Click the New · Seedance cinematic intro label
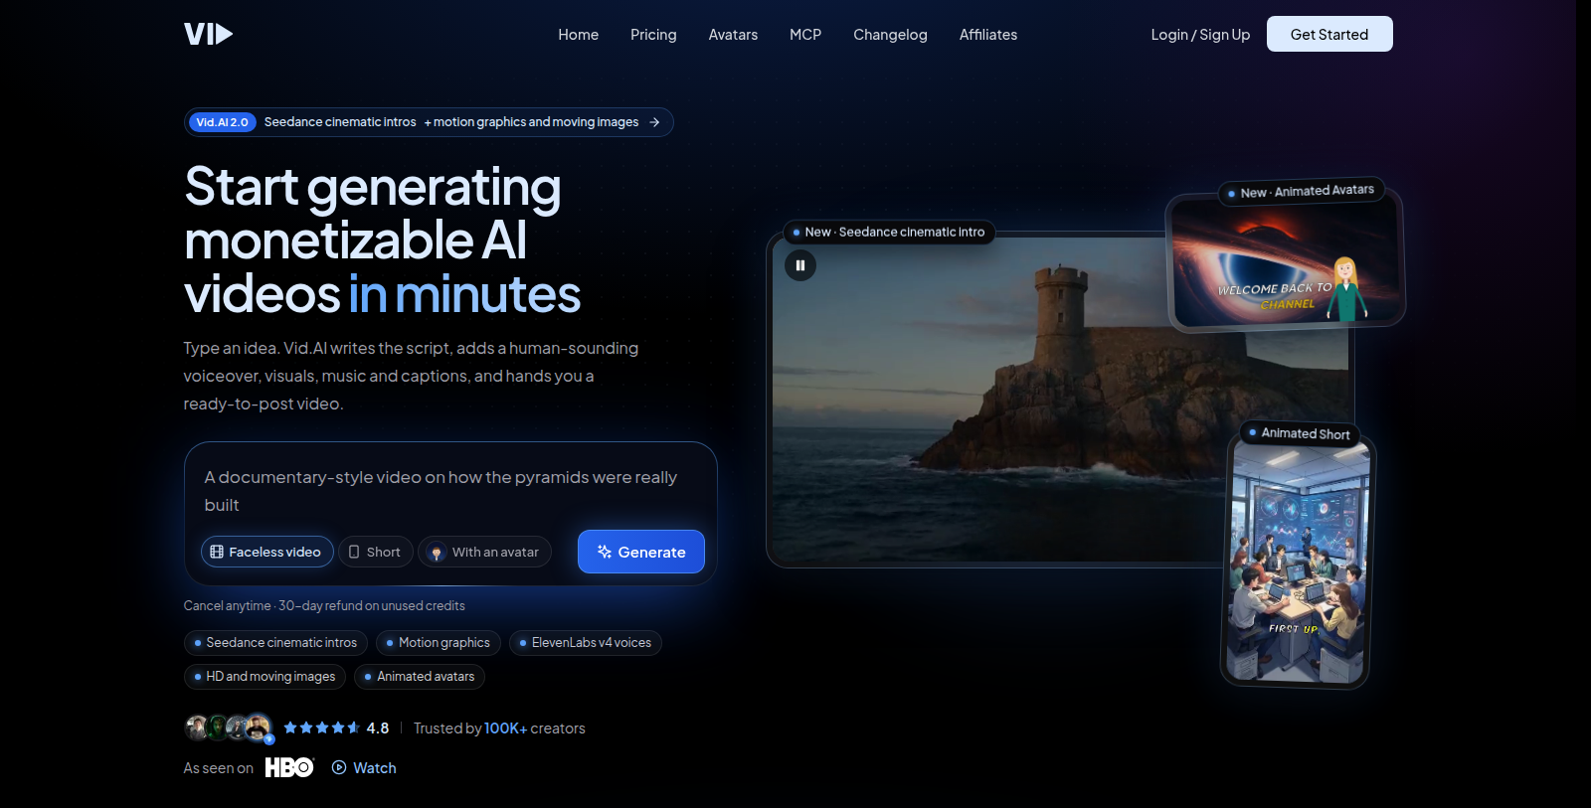Viewport: 1591px width, 808px height. [889, 233]
